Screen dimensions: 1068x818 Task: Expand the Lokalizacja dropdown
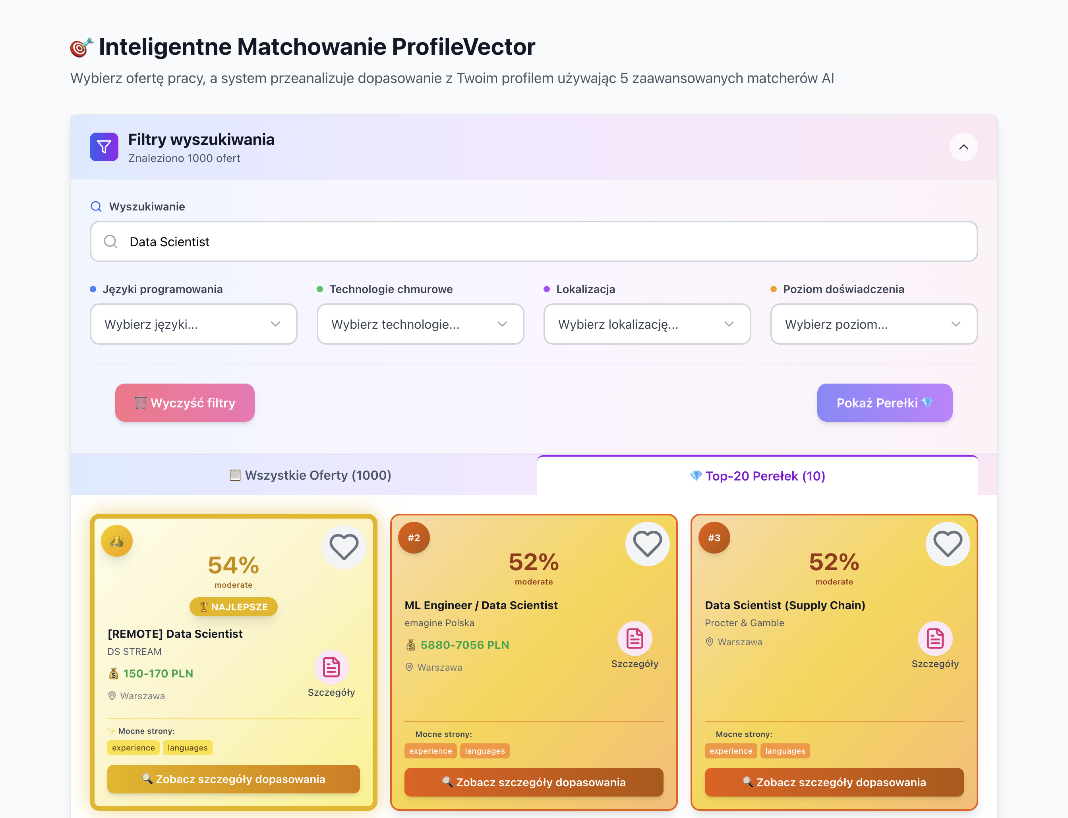[x=646, y=324]
